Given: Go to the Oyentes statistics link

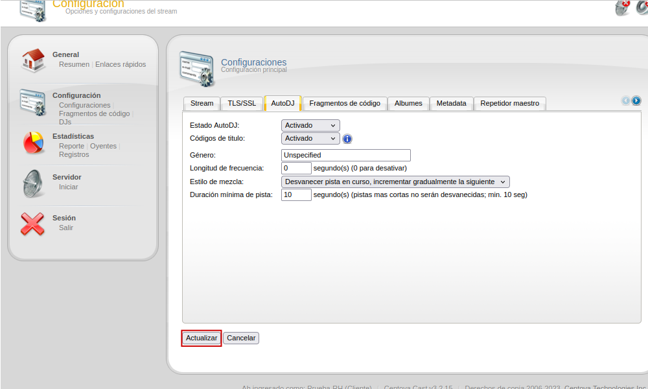Looking at the screenshot, I should tap(103, 146).
